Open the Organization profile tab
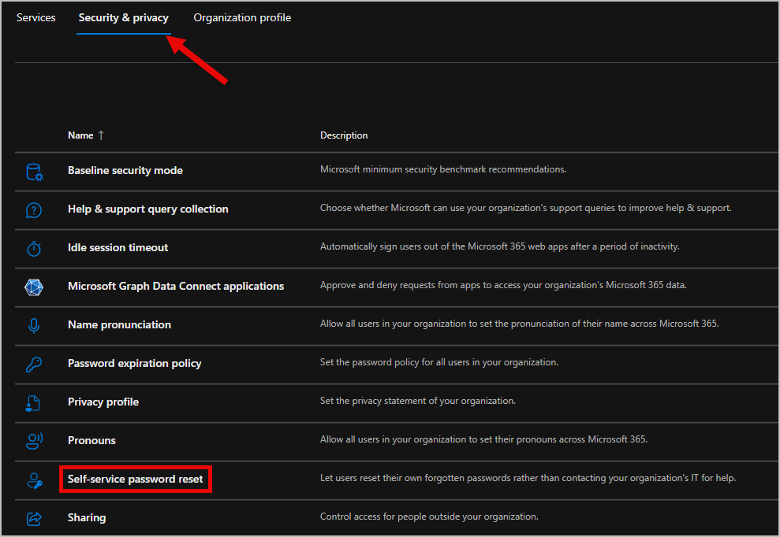The width and height of the screenshot is (780, 537). [242, 17]
